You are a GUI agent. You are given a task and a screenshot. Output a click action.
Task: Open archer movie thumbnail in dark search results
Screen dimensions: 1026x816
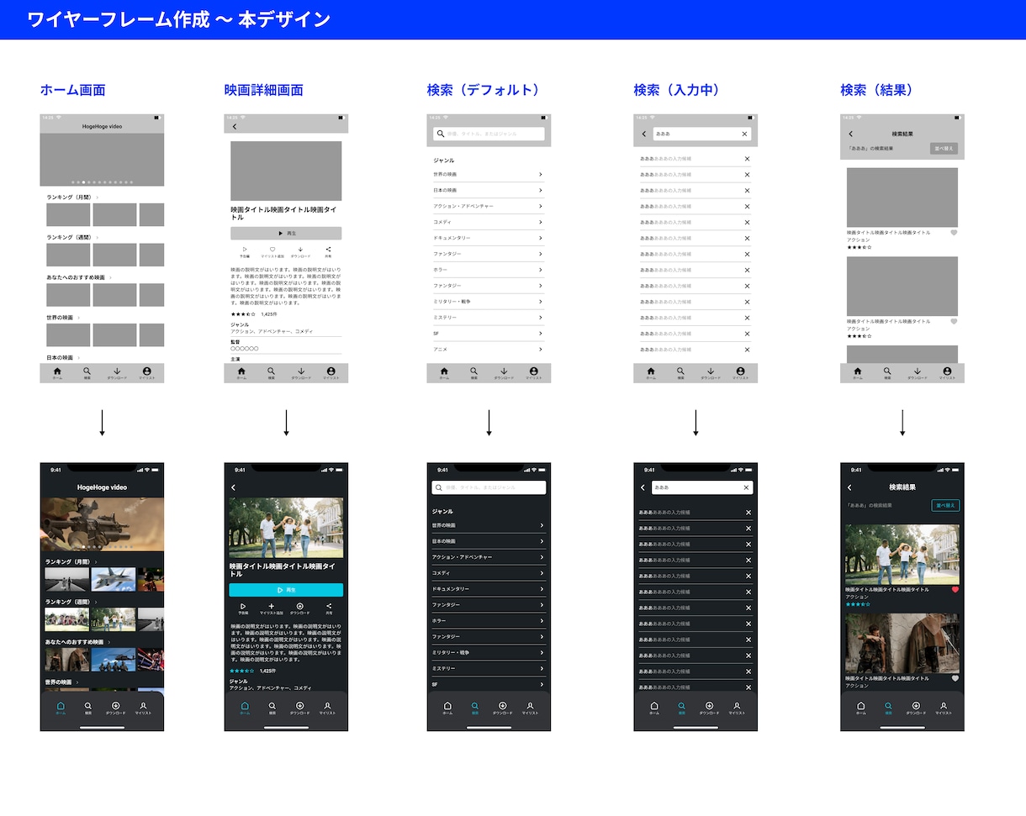[x=902, y=644]
